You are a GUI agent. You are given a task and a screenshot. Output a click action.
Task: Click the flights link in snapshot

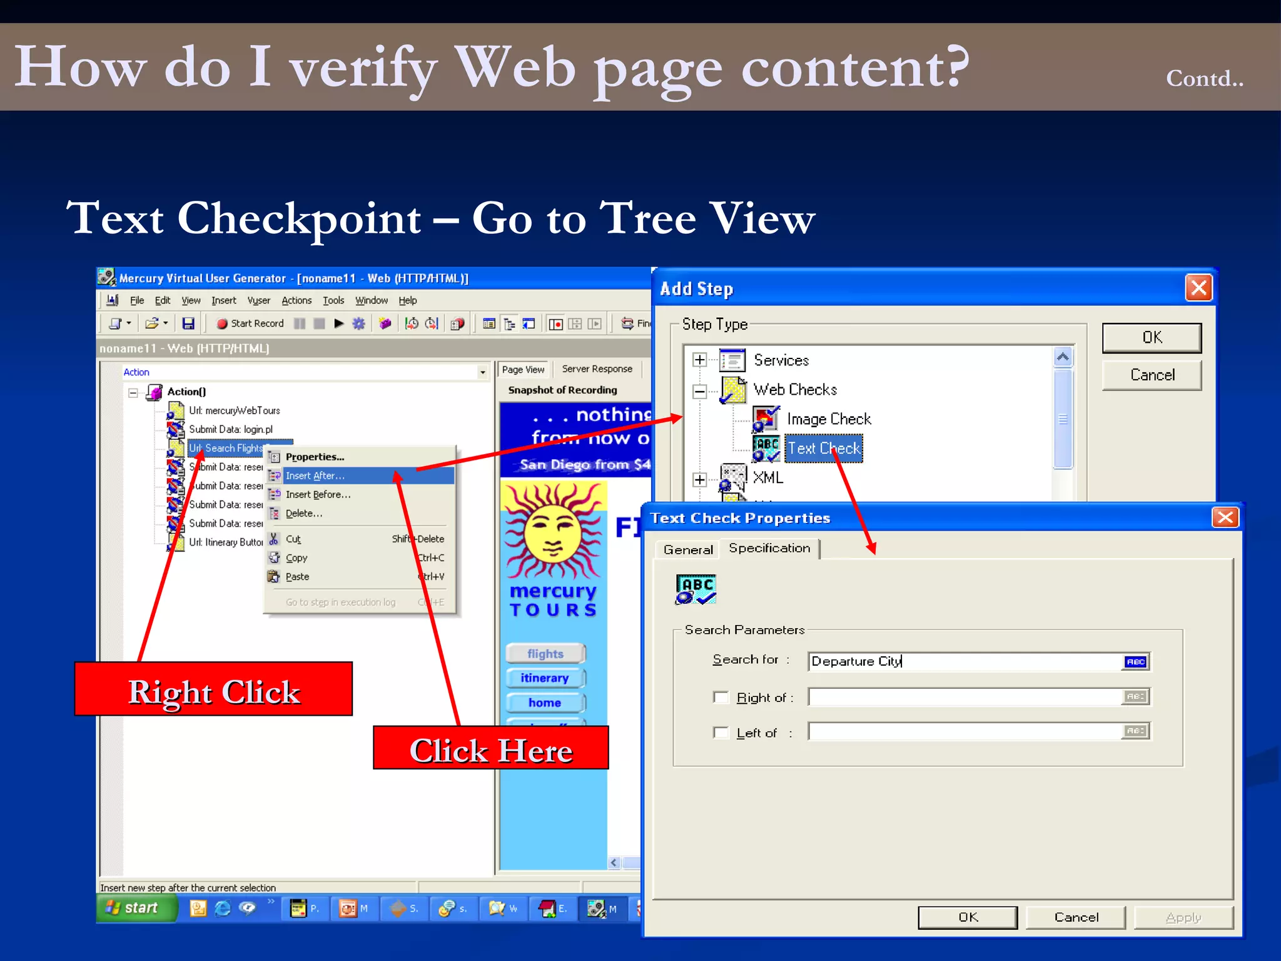point(545,654)
